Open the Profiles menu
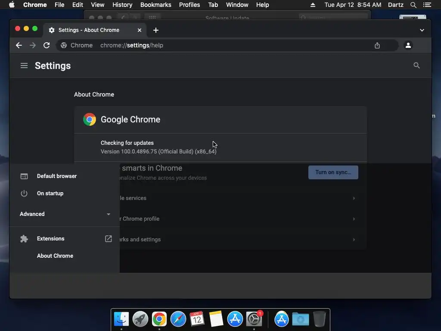Image resolution: width=441 pixels, height=331 pixels. (189, 5)
